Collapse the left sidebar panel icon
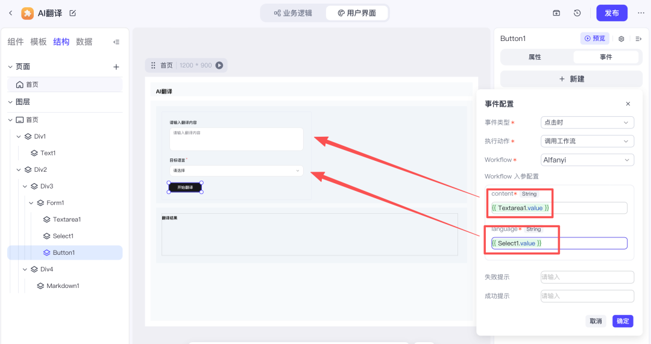 pyautogui.click(x=116, y=42)
